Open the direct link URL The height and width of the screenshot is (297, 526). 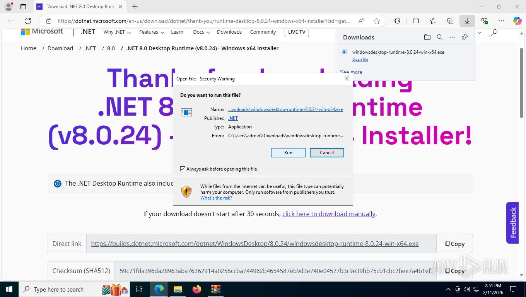[255, 244]
